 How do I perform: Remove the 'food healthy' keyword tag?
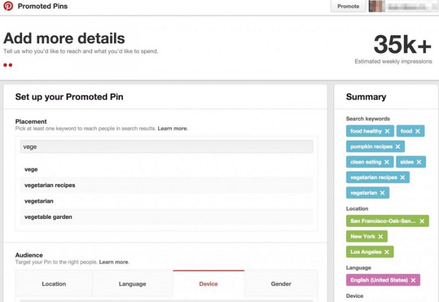point(387,131)
